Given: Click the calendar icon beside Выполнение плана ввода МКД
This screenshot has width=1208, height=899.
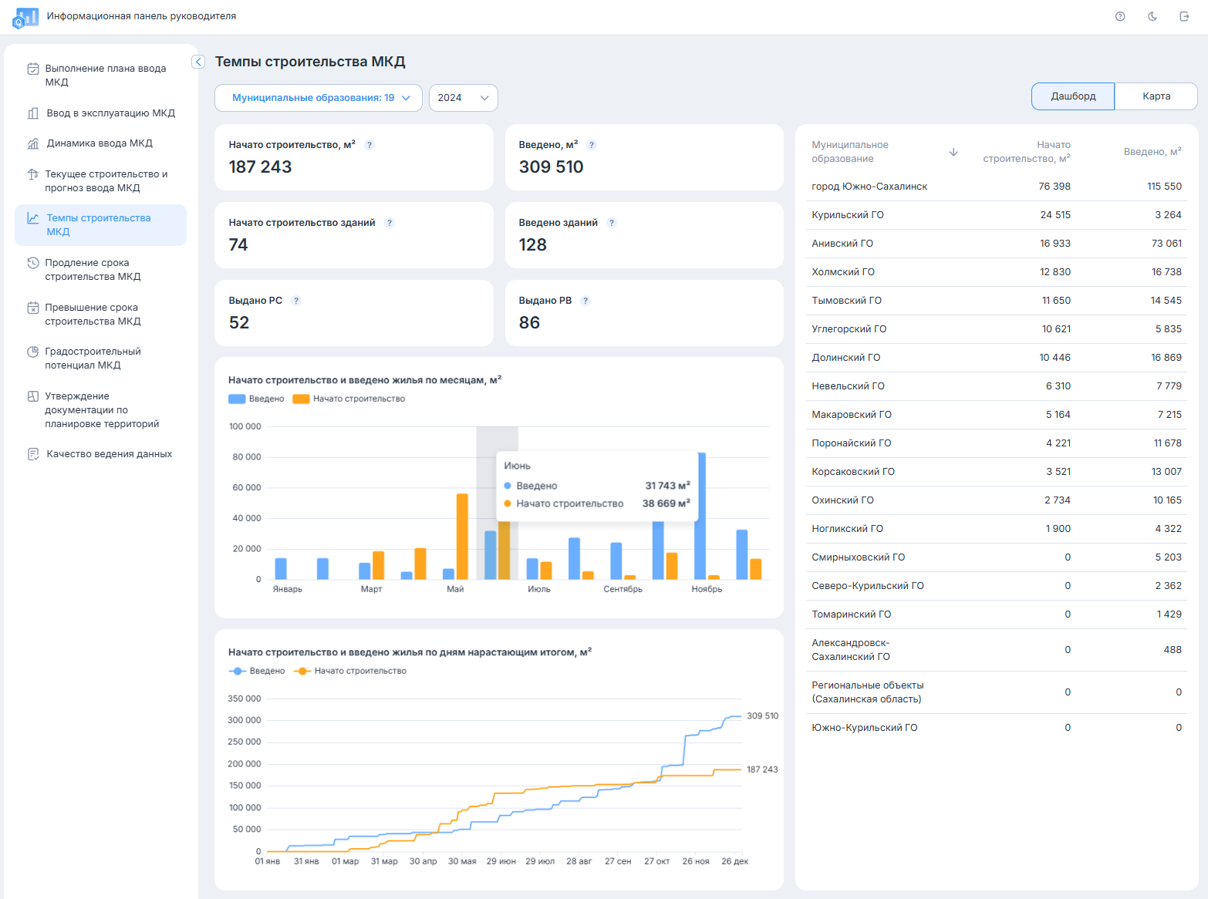Looking at the screenshot, I should (33, 69).
